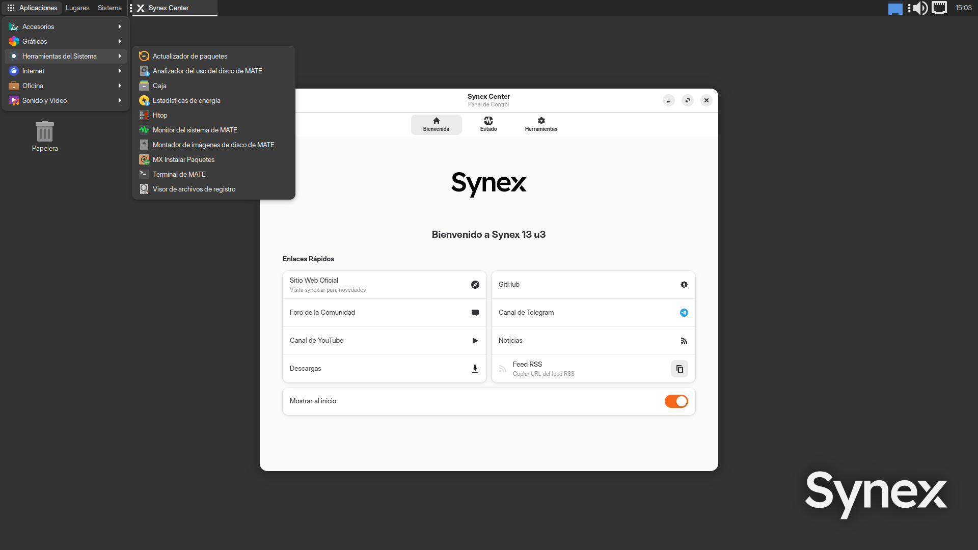Open GitHub via its gear icon

tap(684, 285)
